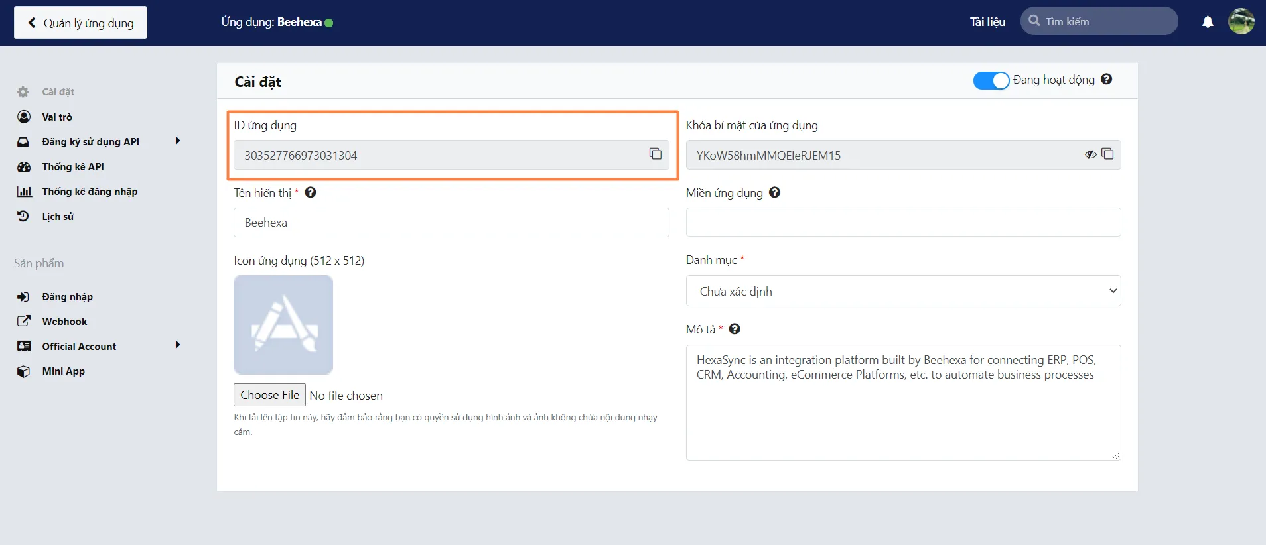Viewport: 1266px width, 545px height.
Task: Click the Đăng ký sử dụng API inbox icon
Action: point(23,142)
